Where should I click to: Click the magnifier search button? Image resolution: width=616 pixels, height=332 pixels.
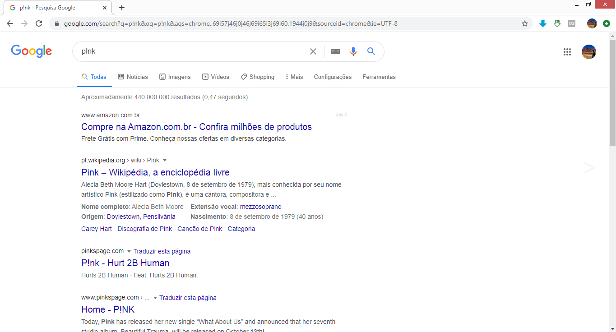click(x=371, y=51)
